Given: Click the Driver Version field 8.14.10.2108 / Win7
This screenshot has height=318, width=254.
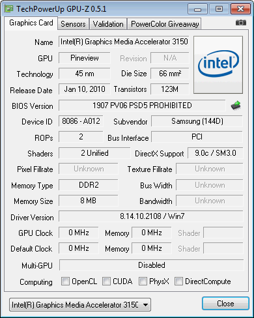Looking at the screenshot, I should [x=151, y=216].
